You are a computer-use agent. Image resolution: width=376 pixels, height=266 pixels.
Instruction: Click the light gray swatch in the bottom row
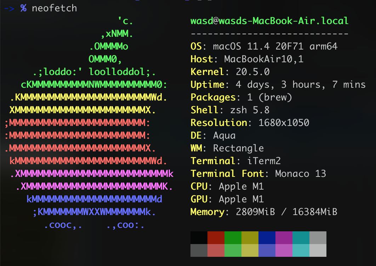pos(318,250)
